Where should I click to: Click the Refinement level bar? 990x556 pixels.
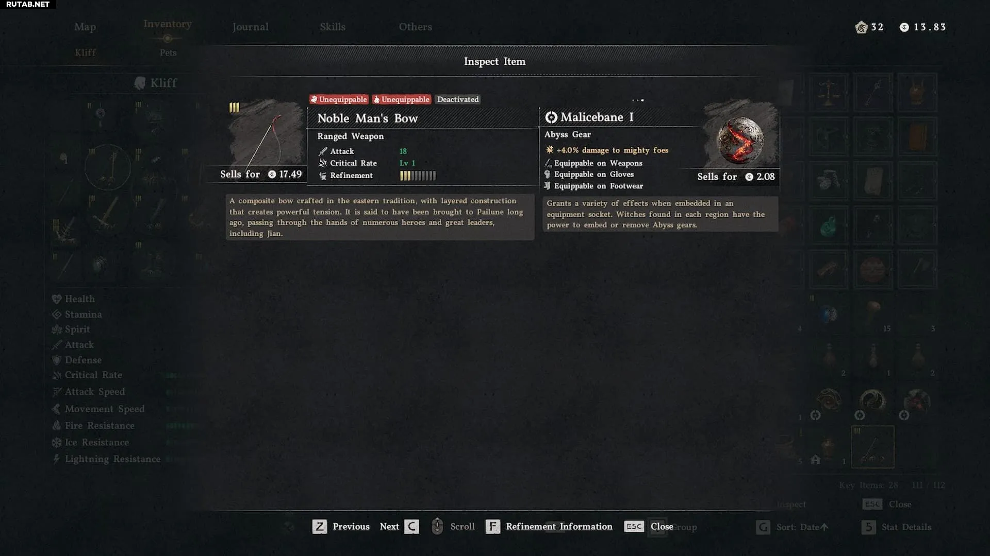point(418,176)
